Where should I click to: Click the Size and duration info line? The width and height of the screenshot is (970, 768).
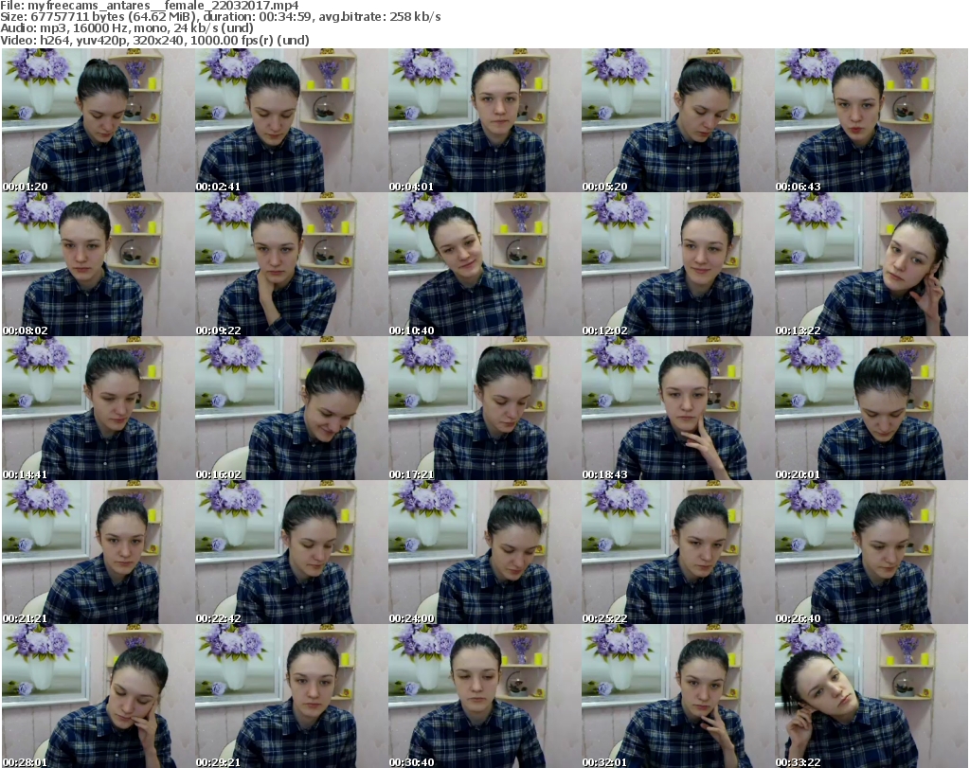point(220,17)
